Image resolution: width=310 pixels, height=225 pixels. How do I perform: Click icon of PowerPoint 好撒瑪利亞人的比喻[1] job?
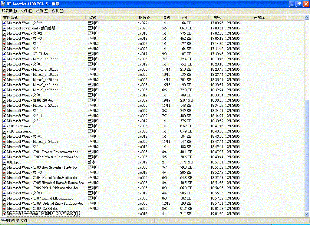coord(4,214)
